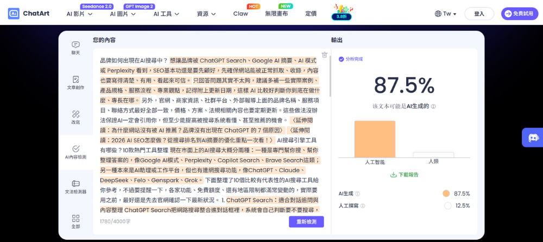Click the orange AI生成 color swatch
Screen dimensions: 543x242
tap(446, 193)
